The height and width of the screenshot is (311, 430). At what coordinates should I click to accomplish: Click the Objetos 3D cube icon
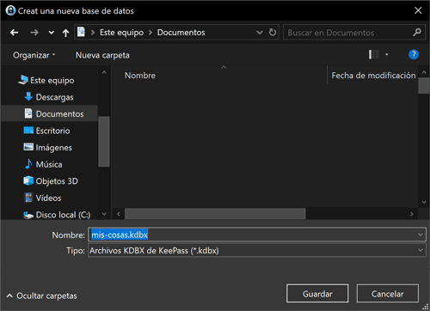(28, 180)
